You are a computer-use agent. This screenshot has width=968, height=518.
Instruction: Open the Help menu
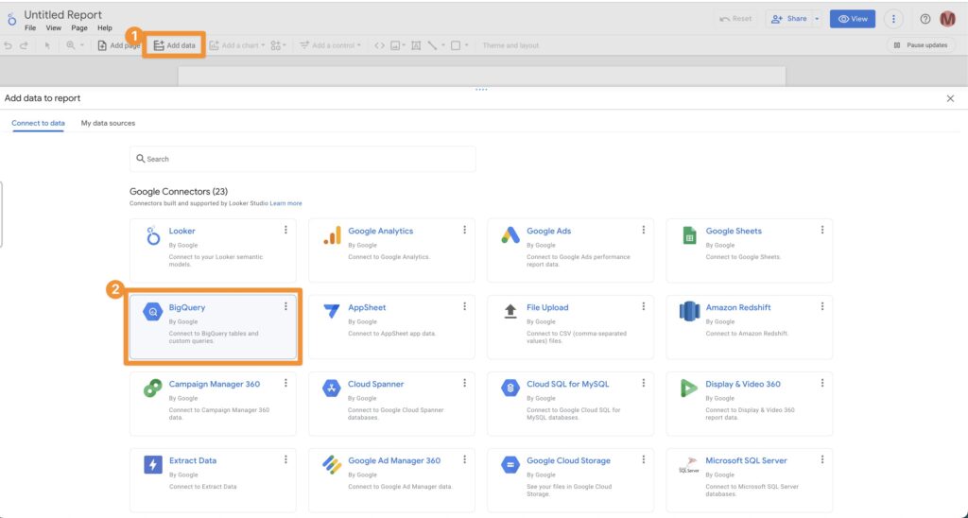105,27
